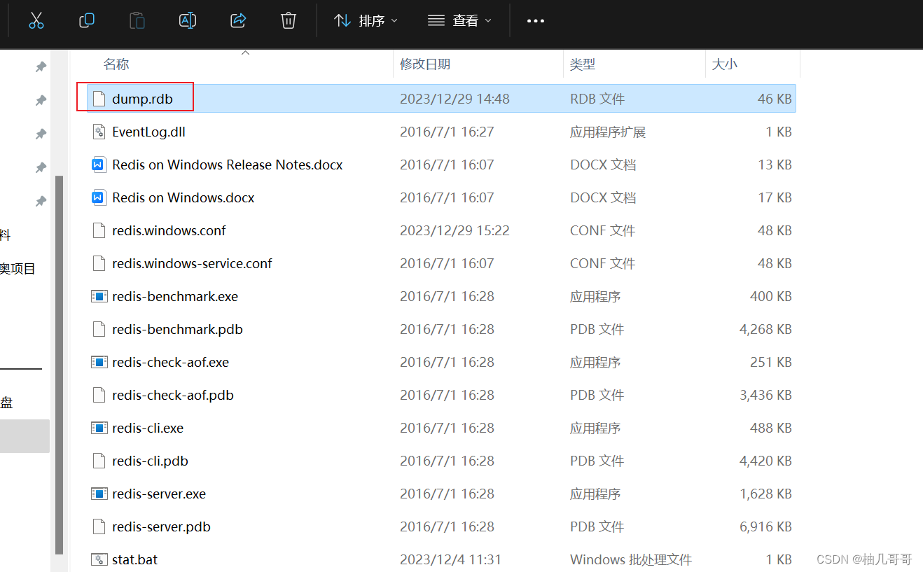
Task: Select the redis-cli.exe file name
Action: 148,428
